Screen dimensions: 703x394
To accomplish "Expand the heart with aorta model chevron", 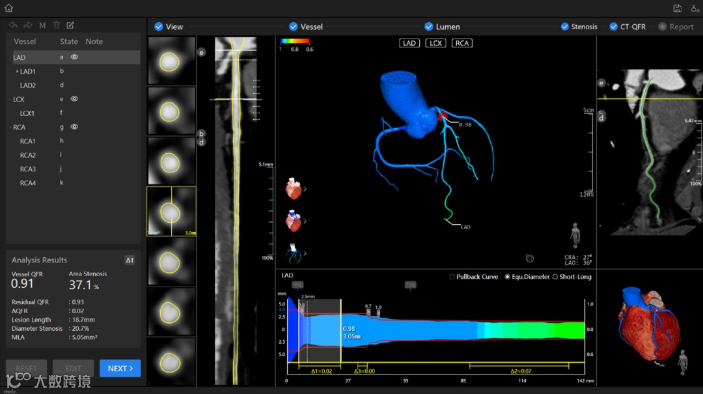I will pos(305,221).
